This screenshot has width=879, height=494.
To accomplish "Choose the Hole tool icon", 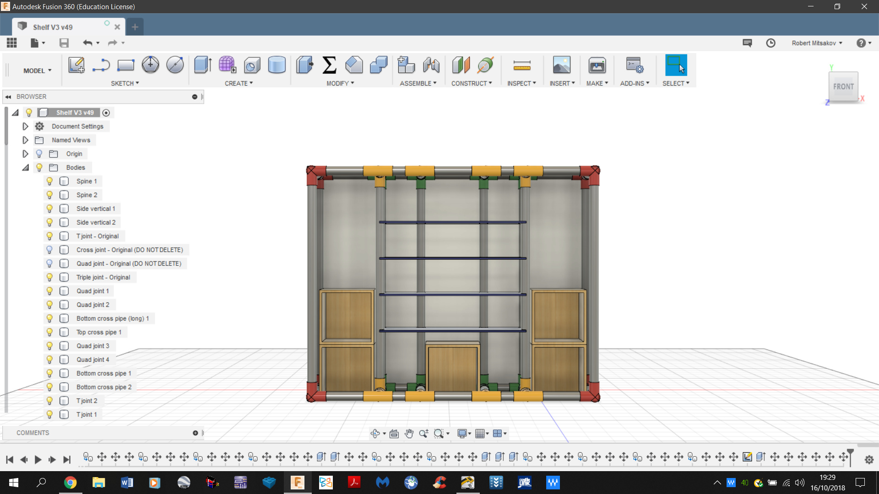I will (x=252, y=65).
